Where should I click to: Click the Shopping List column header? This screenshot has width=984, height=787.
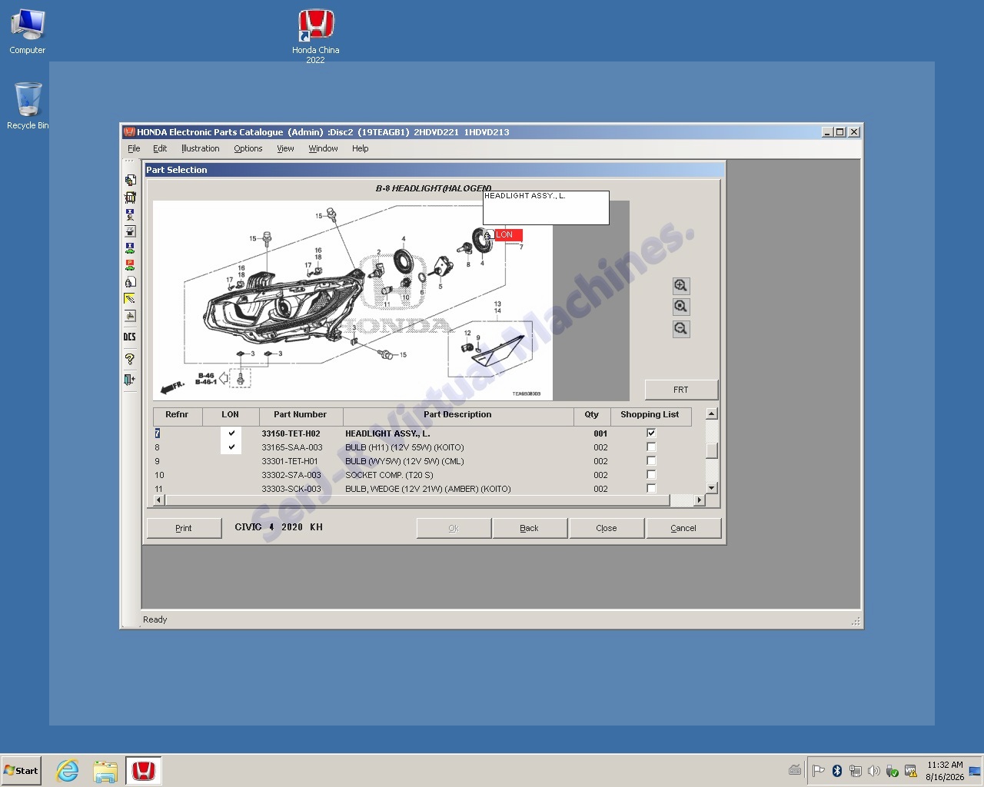[x=650, y=415]
